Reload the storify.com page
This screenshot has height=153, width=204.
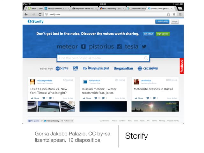click(40, 14)
